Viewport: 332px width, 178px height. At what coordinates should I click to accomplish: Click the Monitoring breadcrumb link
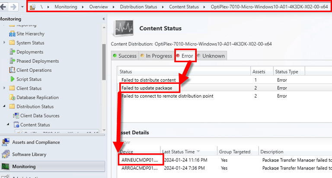[x=66, y=7]
